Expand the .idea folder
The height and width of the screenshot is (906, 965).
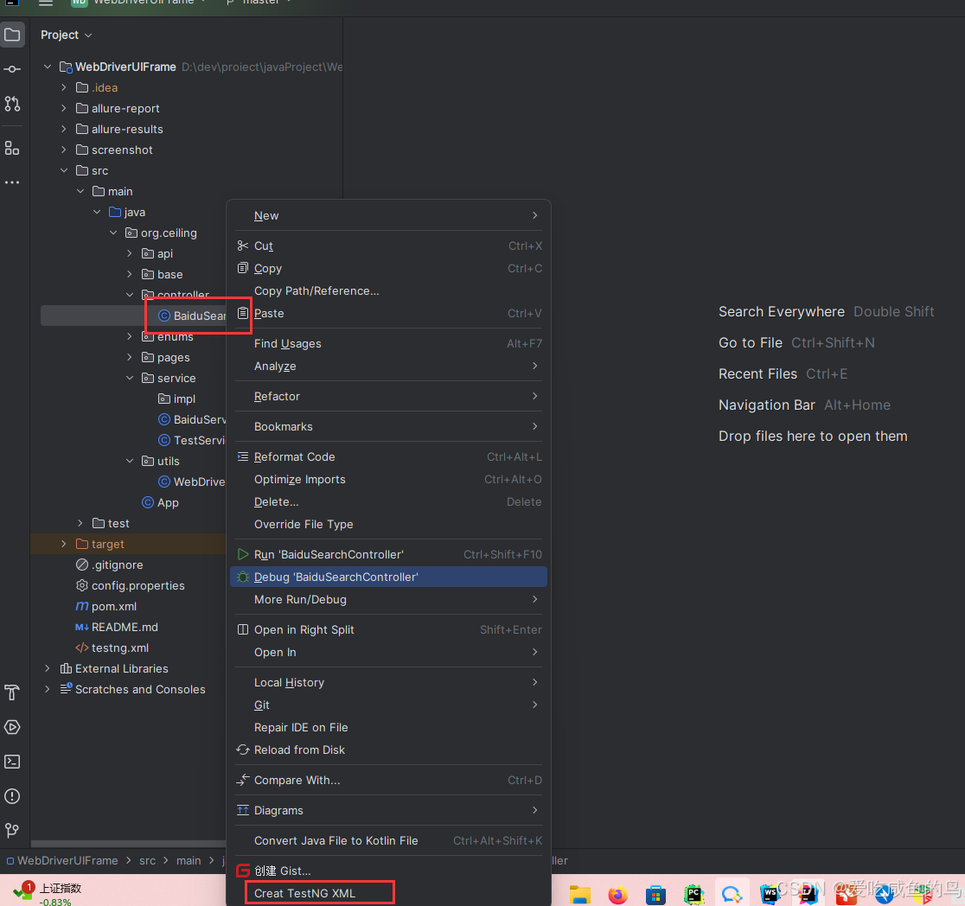tap(64, 87)
